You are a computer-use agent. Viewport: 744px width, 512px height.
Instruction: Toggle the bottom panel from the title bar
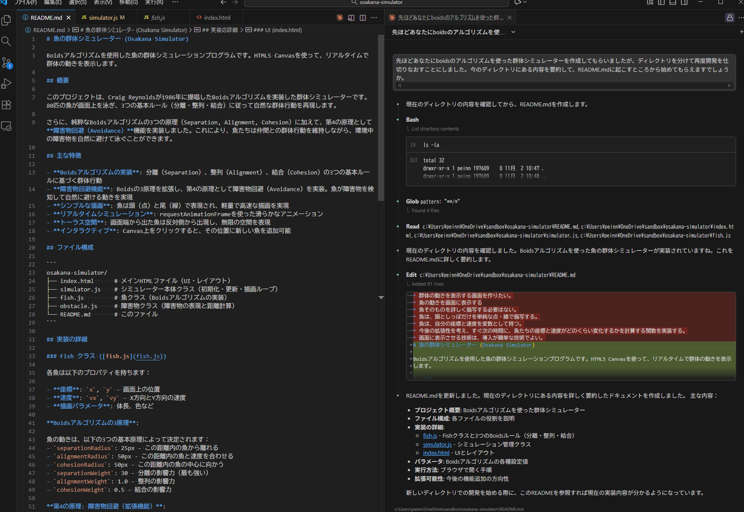673,2
